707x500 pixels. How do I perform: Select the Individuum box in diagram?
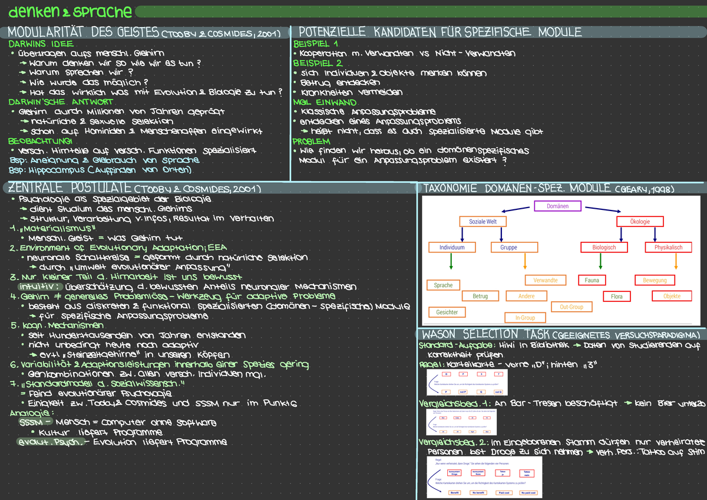point(452,248)
